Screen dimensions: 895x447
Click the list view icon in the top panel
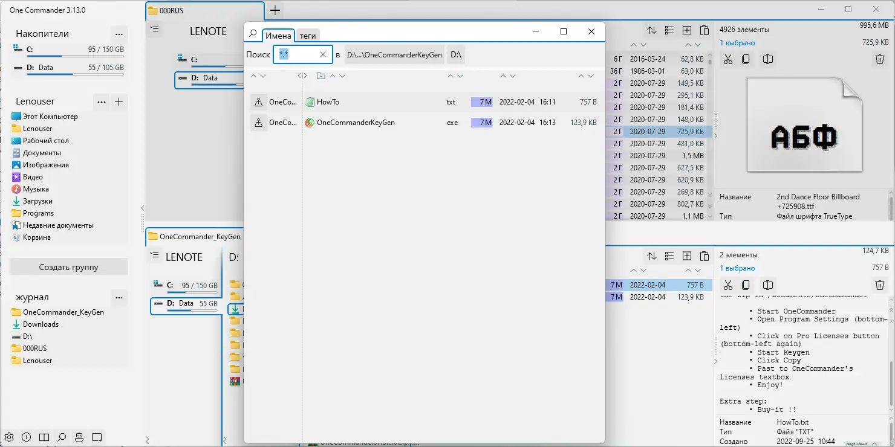[669, 29]
